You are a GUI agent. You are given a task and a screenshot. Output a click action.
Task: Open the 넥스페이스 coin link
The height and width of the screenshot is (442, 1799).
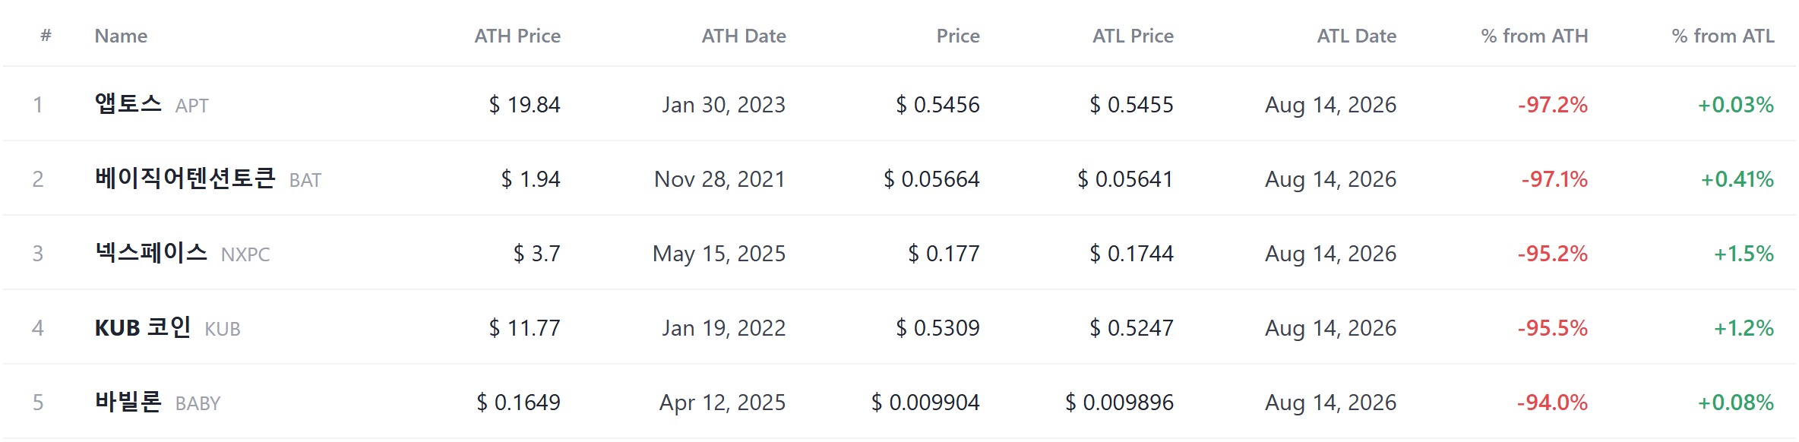click(150, 252)
